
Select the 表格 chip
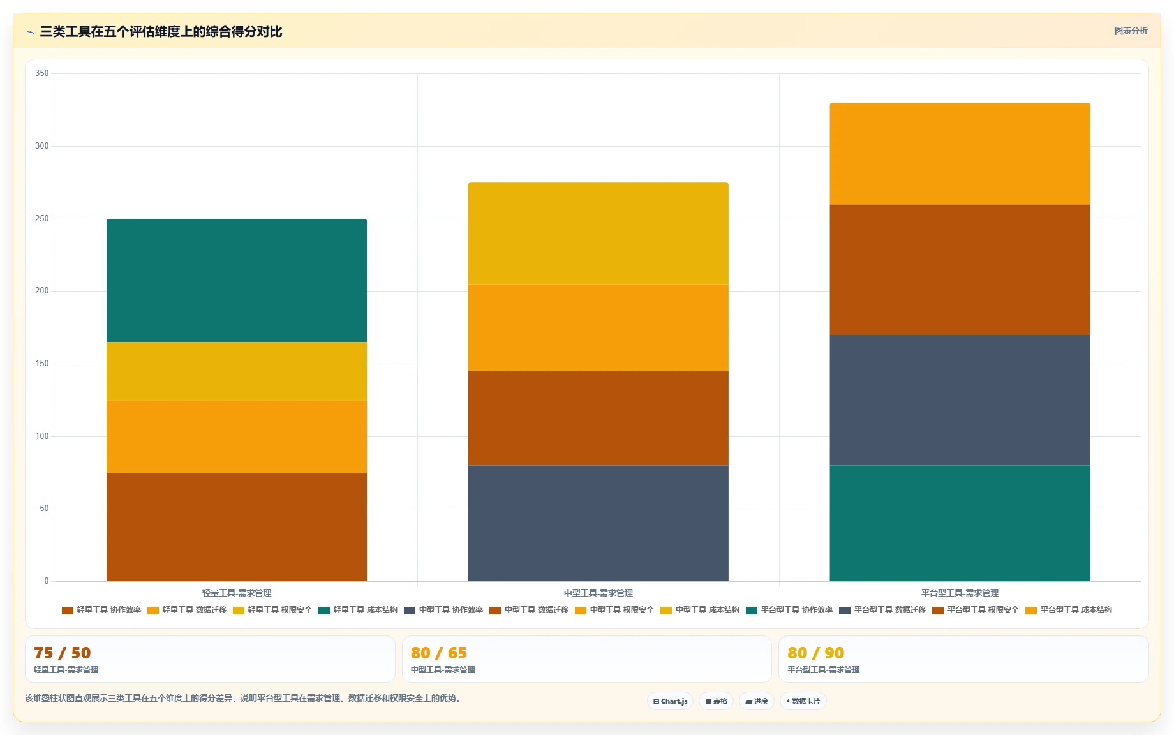pos(716,701)
